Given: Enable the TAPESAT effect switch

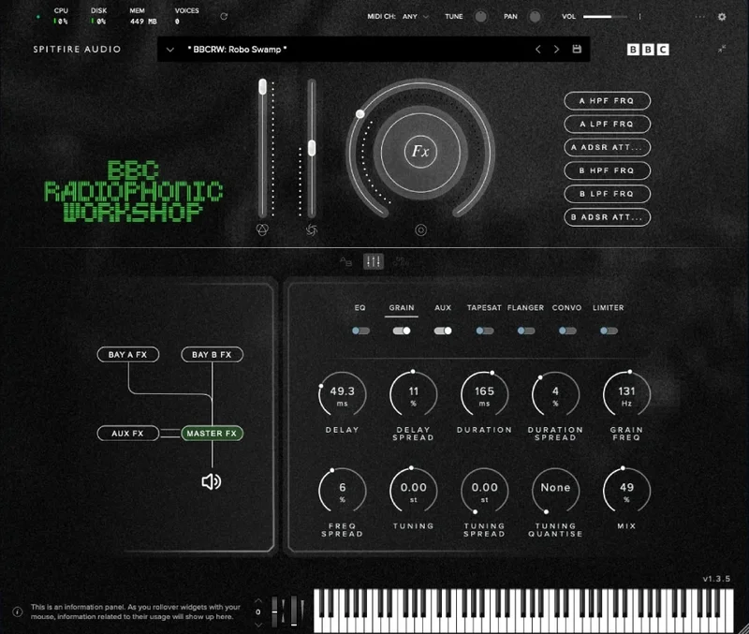Looking at the screenshot, I should (484, 331).
